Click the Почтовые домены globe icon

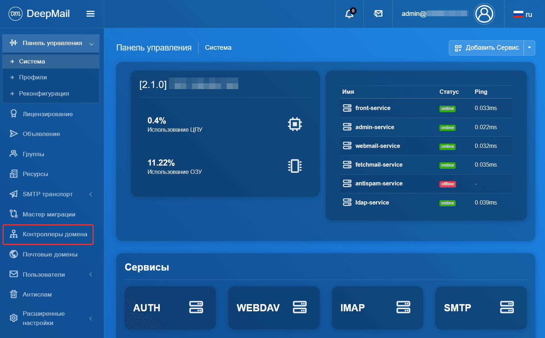(x=14, y=254)
